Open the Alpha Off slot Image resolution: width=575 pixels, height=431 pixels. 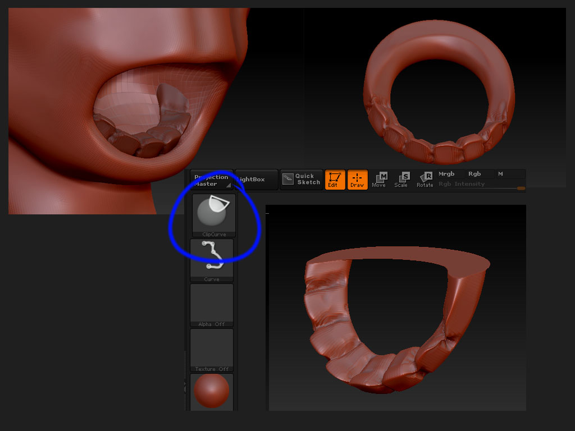(x=212, y=305)
